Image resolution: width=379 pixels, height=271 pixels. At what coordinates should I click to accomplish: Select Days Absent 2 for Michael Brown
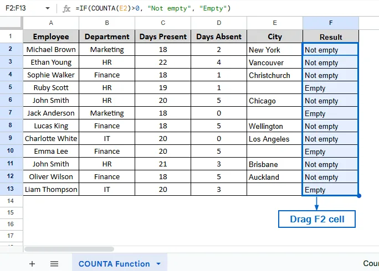pos(219,49)
